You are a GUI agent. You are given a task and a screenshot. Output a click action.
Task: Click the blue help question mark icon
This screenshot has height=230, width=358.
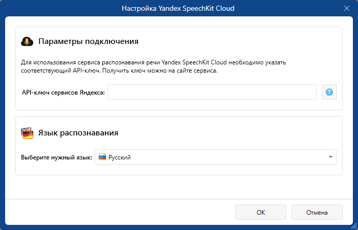click(x=329, y=92)
